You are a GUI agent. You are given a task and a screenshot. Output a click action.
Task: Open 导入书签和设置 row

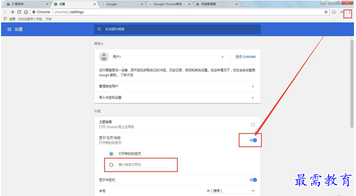pos(177,97)
